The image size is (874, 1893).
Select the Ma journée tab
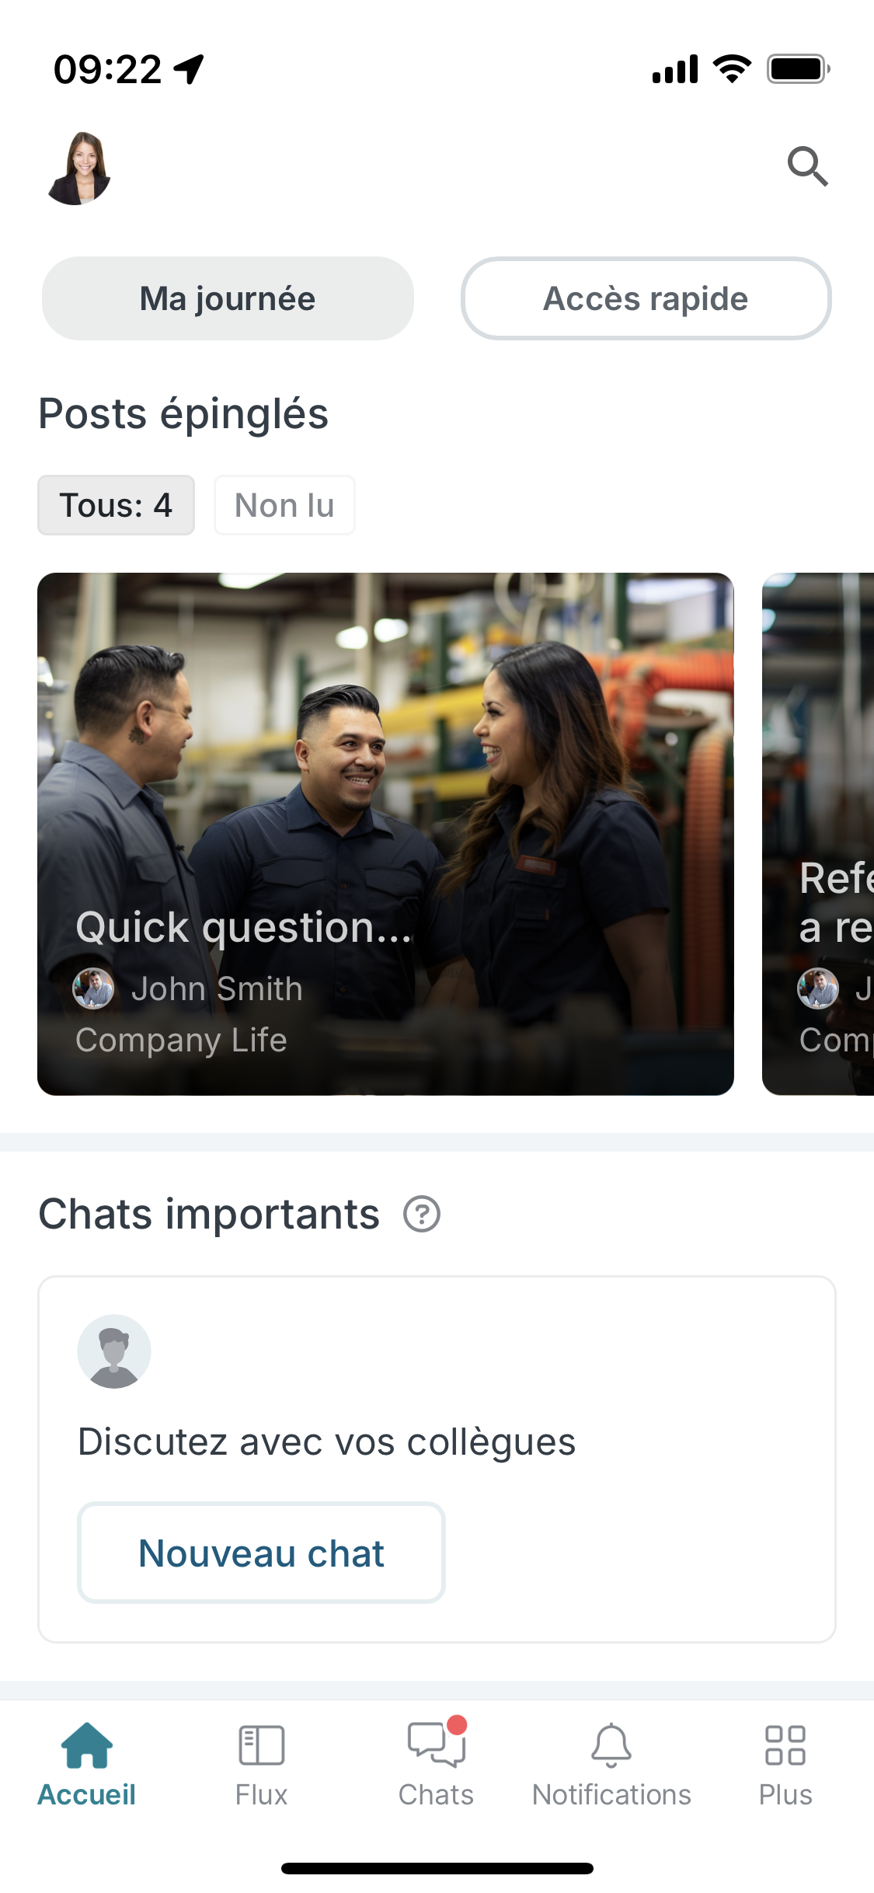point(228,298)
